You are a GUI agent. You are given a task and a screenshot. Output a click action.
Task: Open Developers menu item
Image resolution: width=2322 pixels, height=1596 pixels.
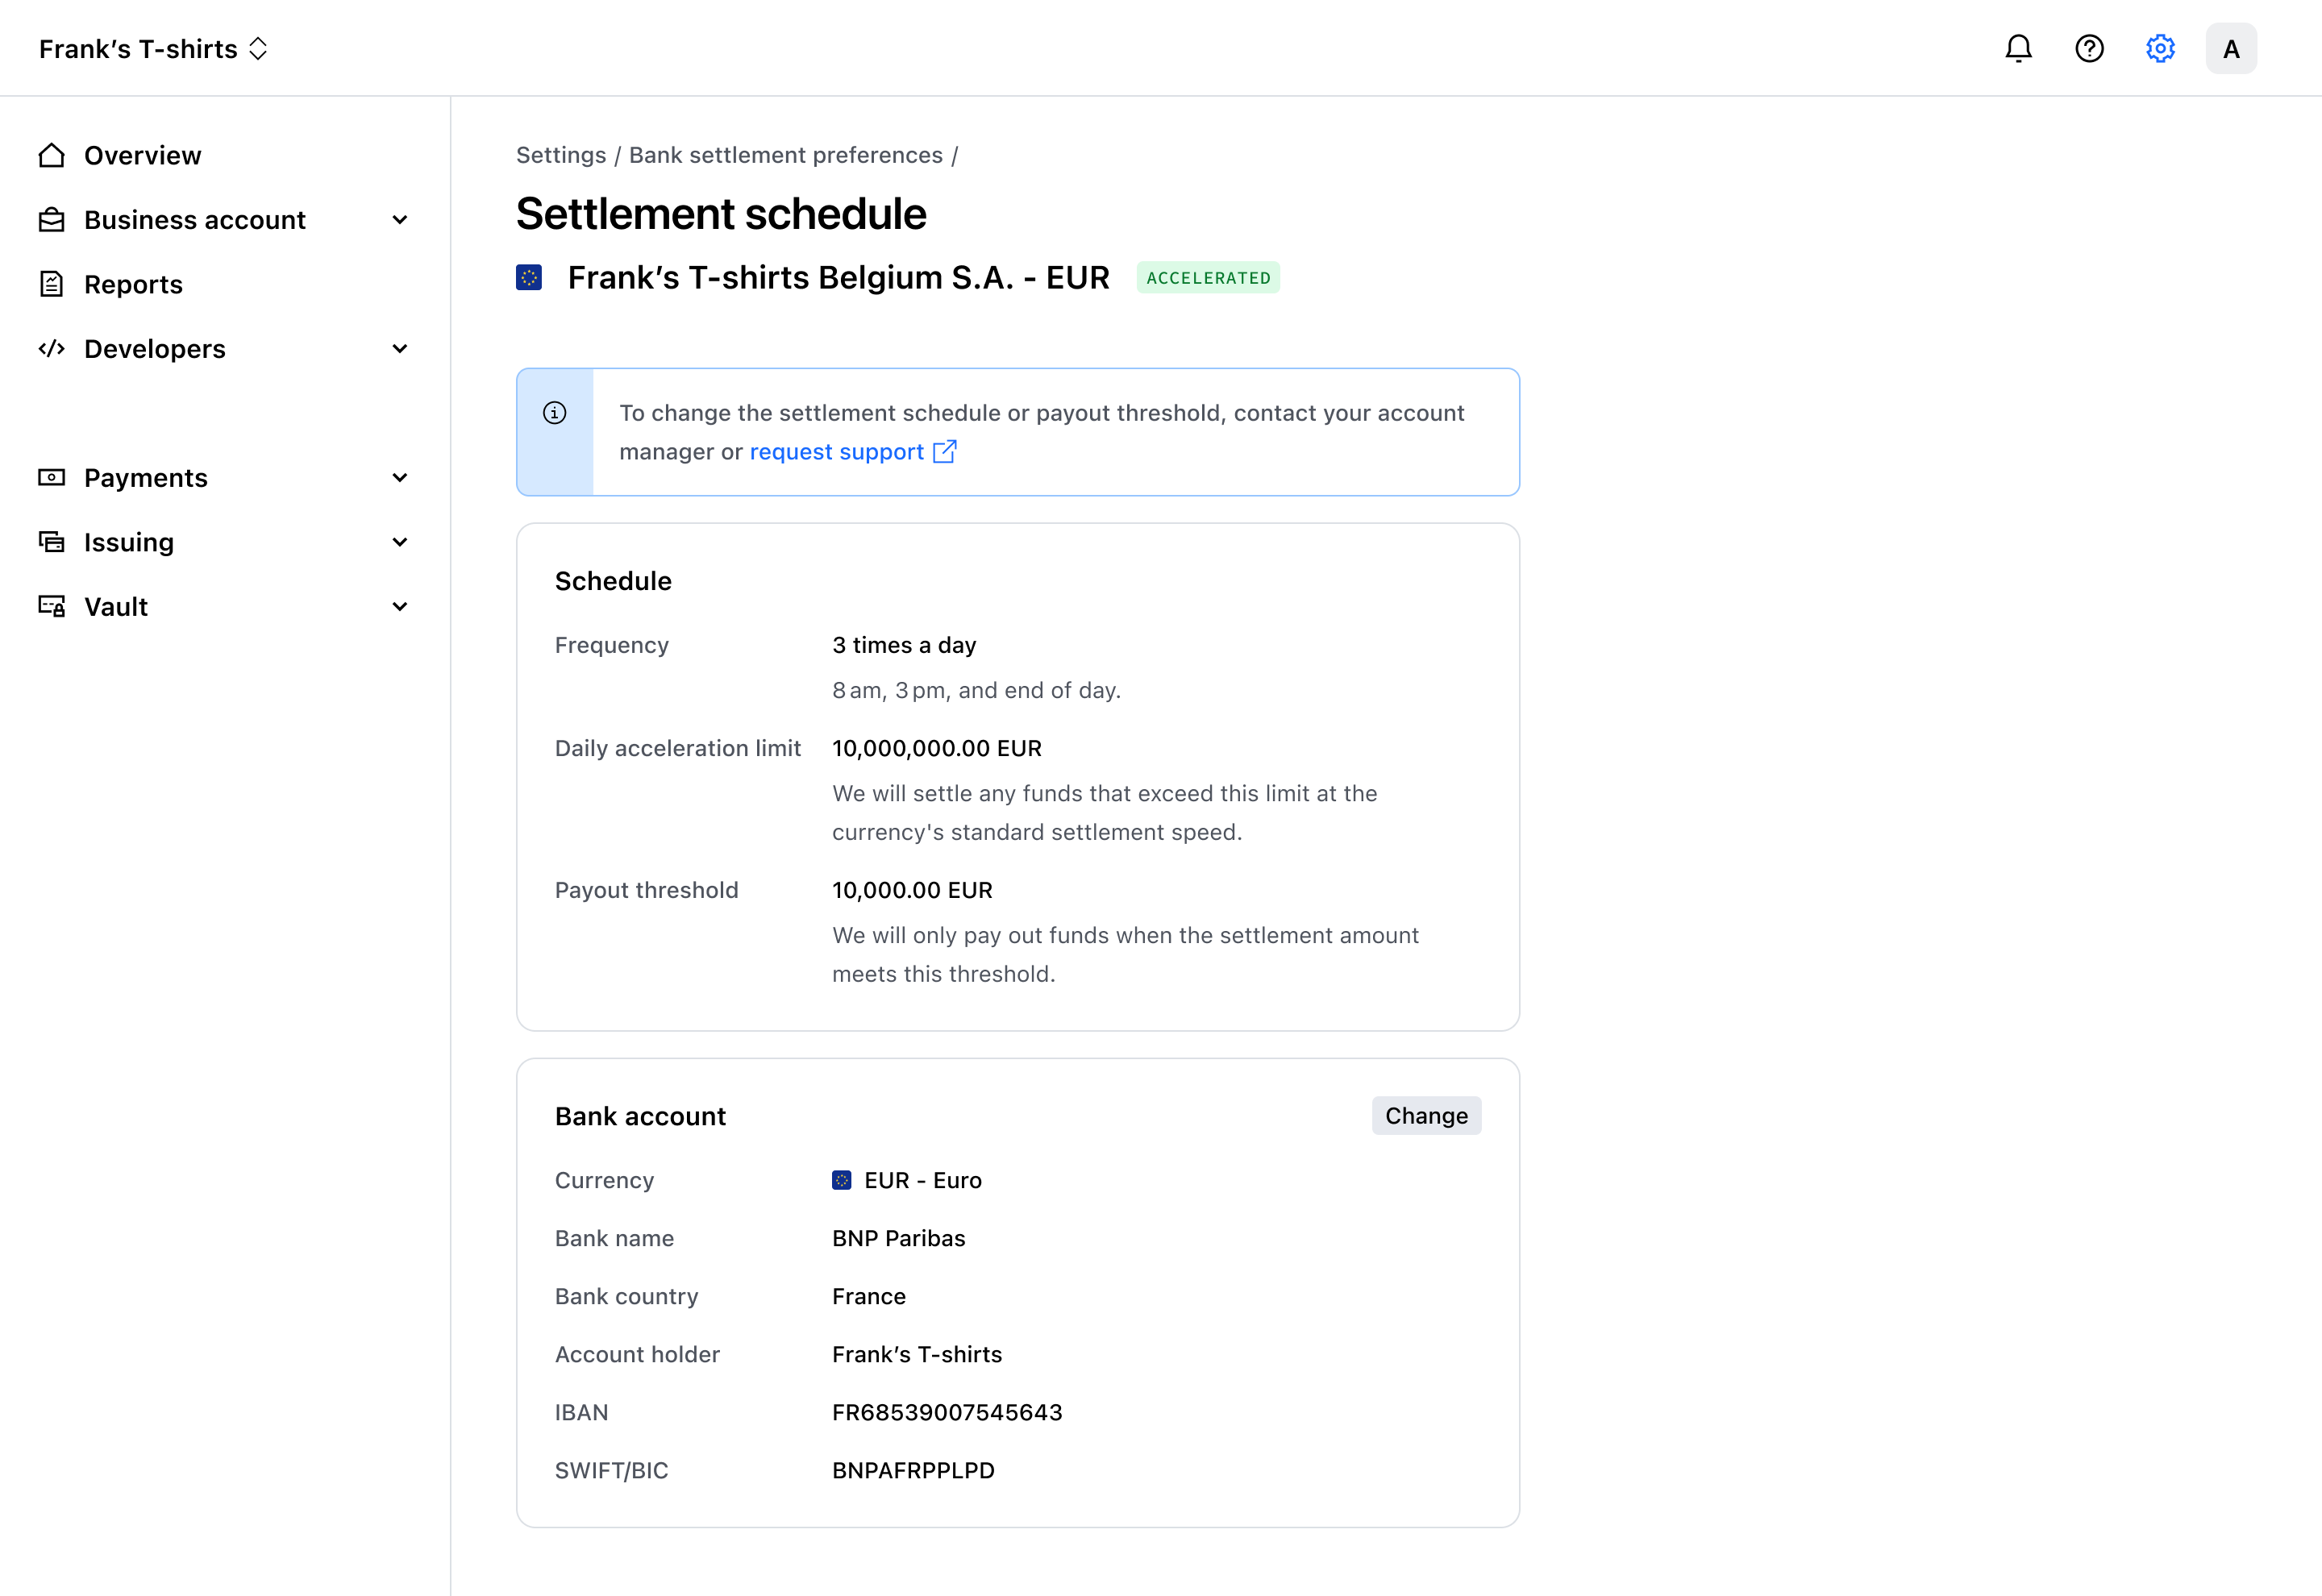[x=225, y=349]
